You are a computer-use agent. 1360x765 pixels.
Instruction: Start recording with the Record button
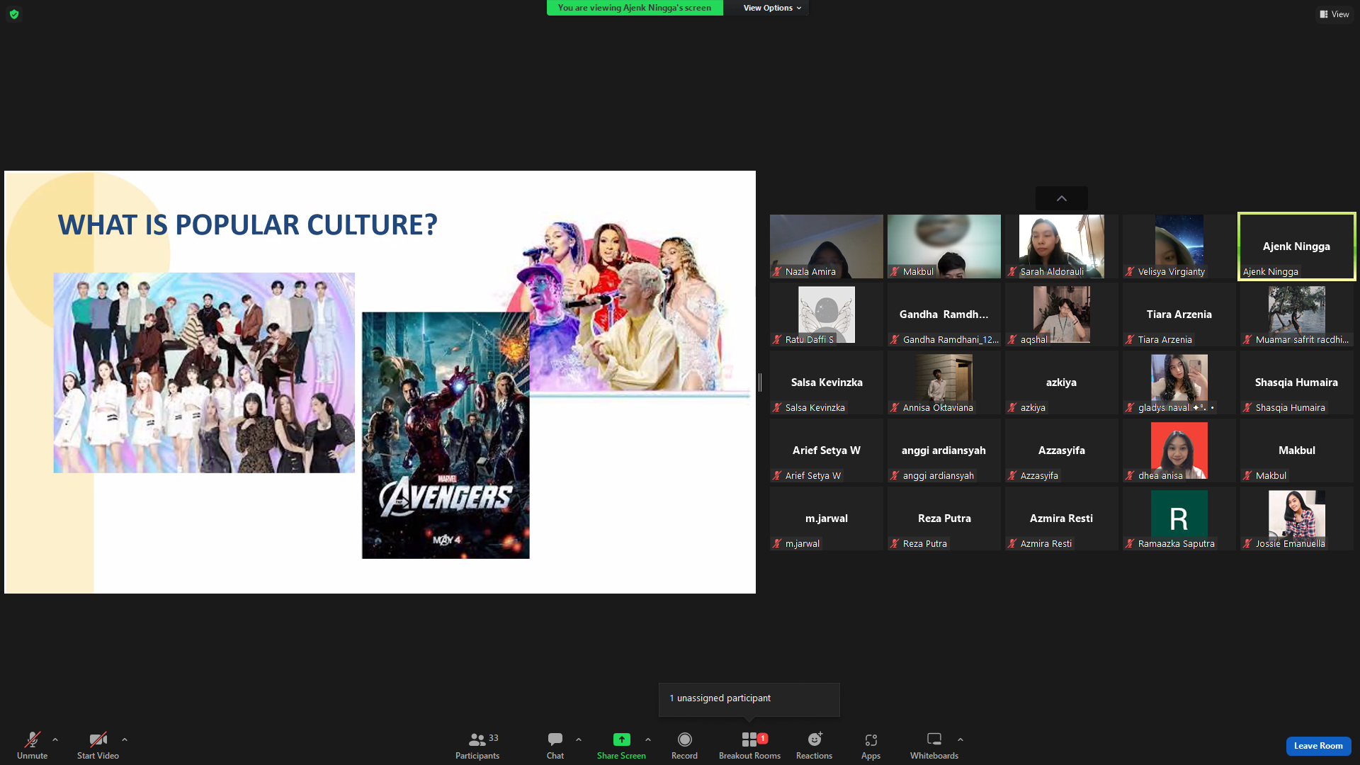[x=684, y=745]
